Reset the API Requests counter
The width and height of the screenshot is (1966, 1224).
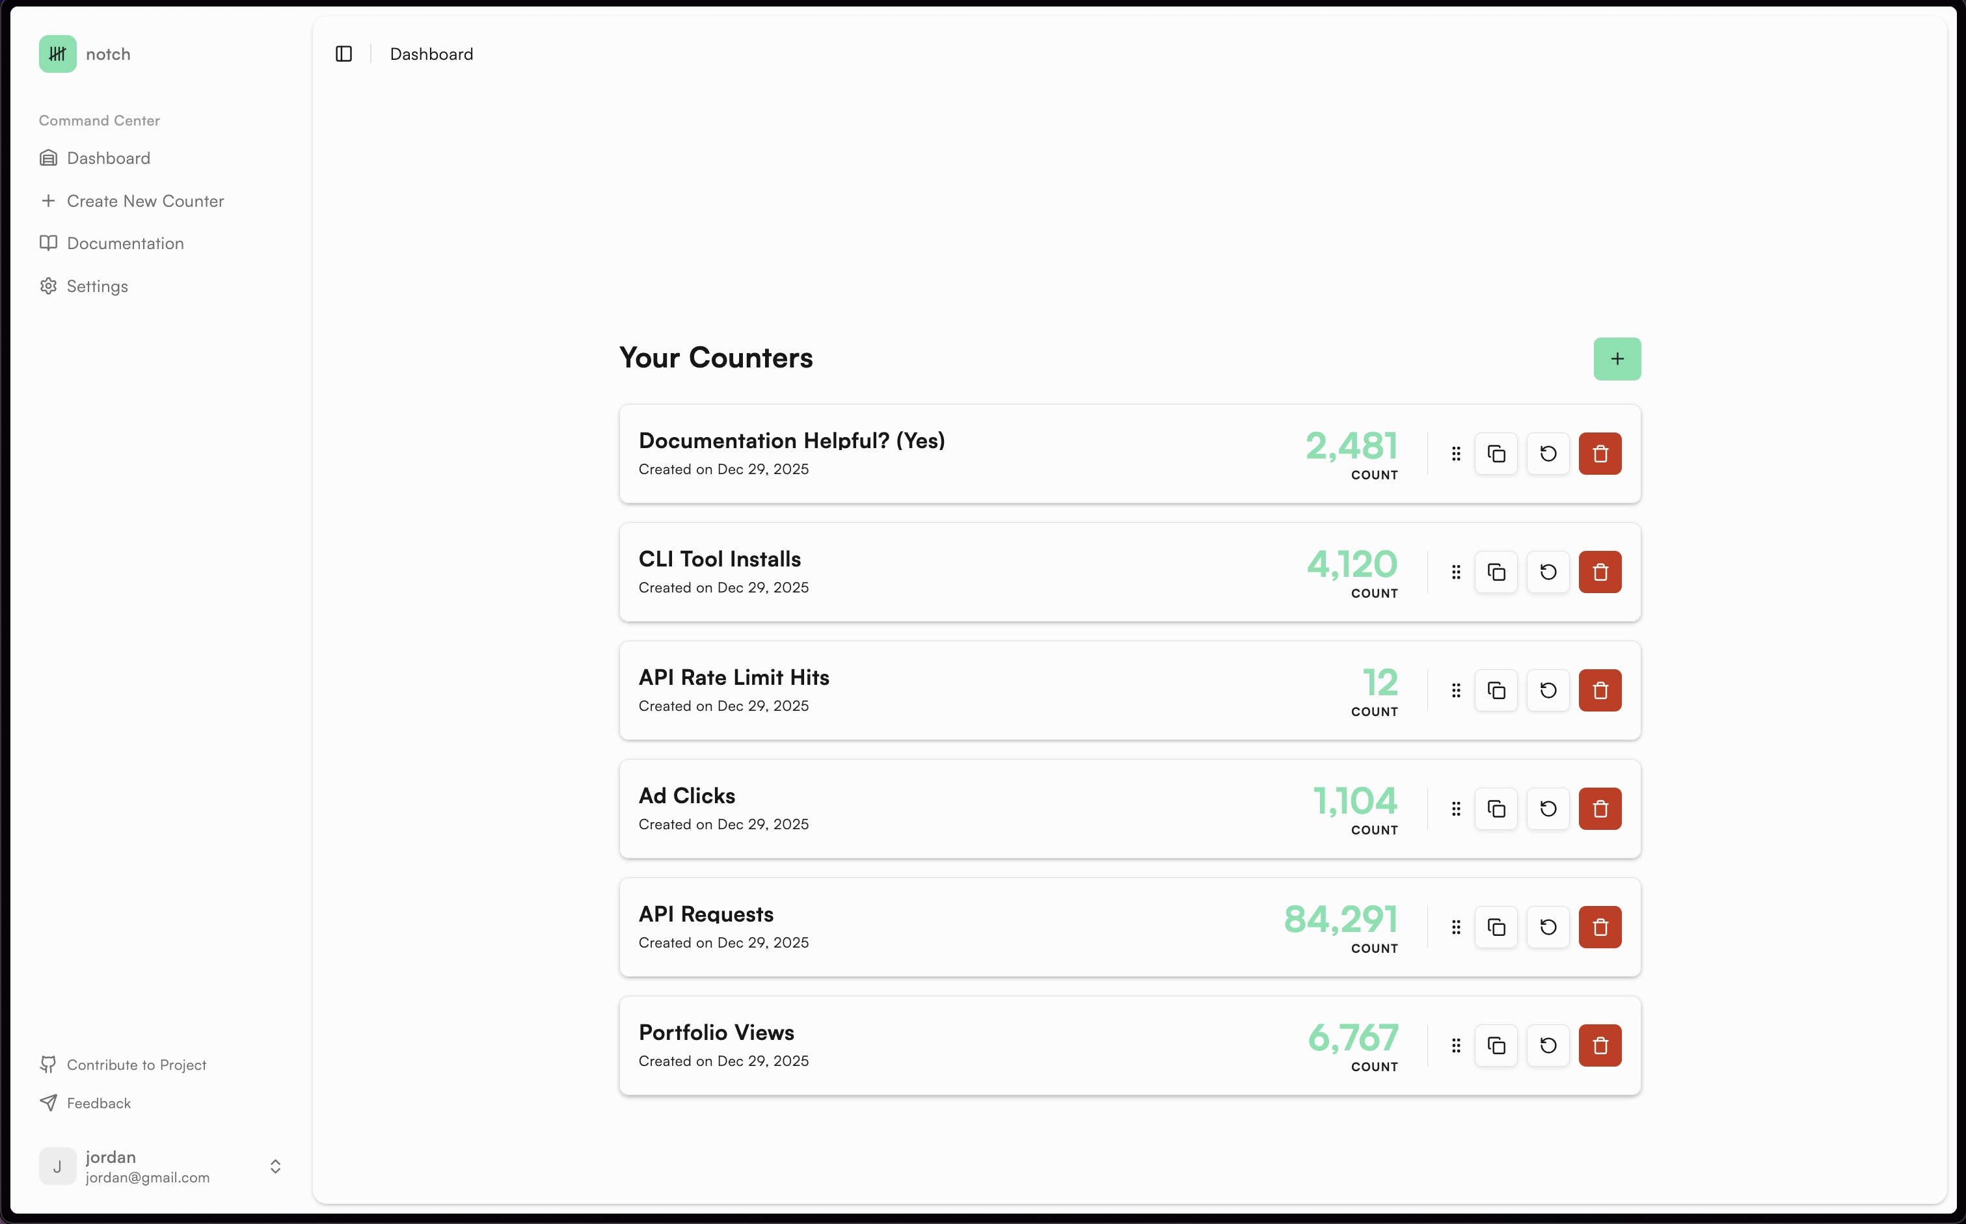[1548, 927]
